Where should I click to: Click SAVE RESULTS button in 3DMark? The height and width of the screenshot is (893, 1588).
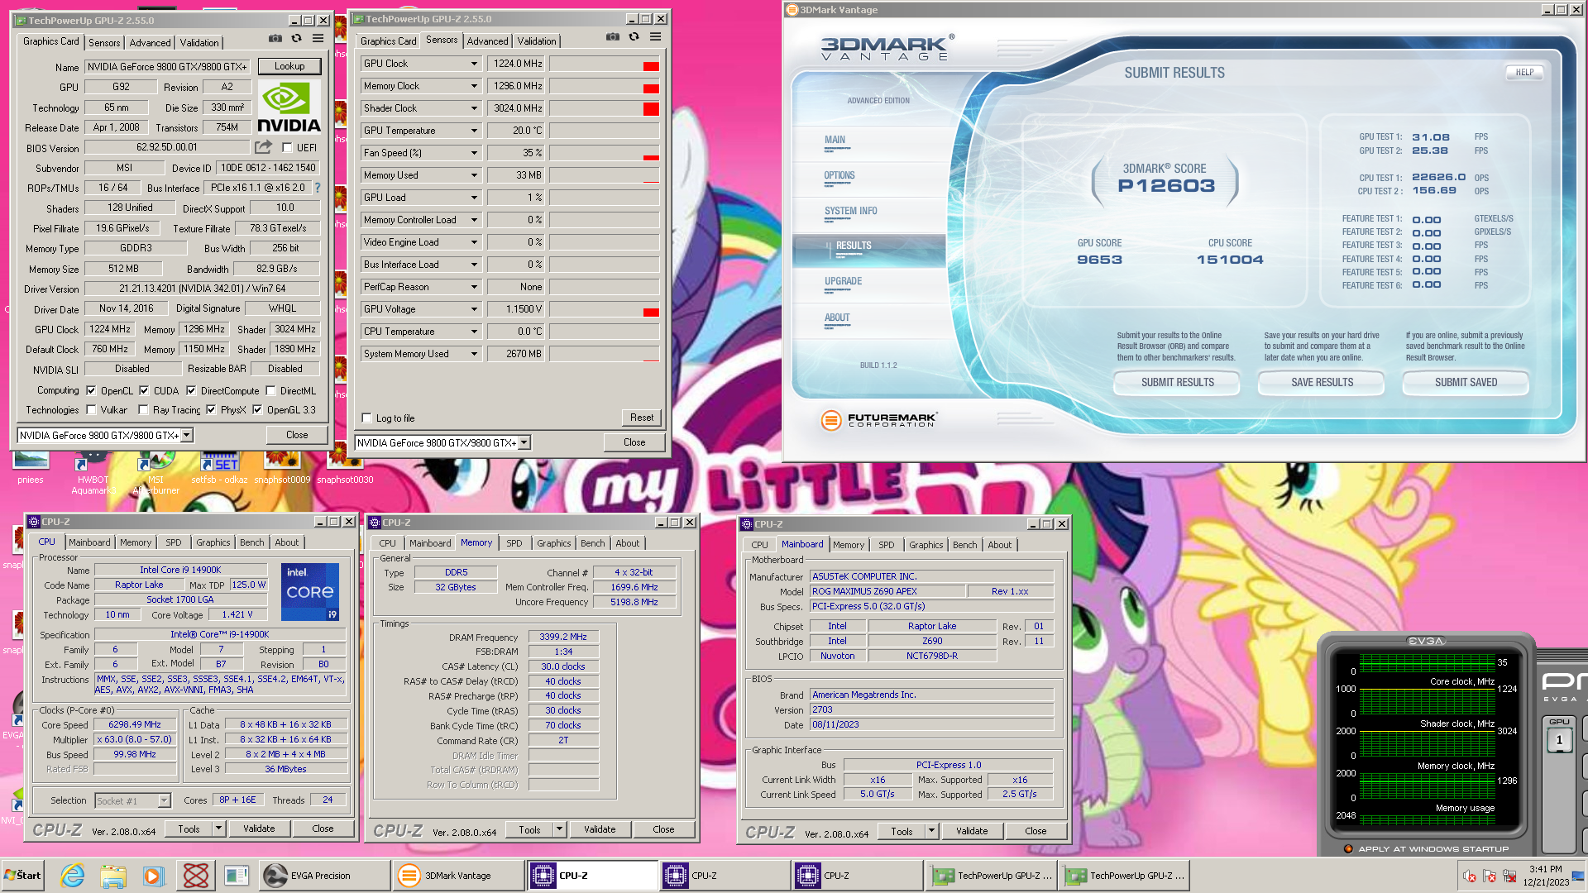point(1322,382)
